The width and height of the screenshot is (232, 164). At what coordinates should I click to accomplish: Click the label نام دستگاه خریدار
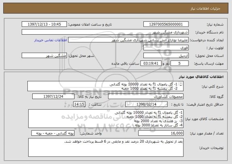click(209, 32)
